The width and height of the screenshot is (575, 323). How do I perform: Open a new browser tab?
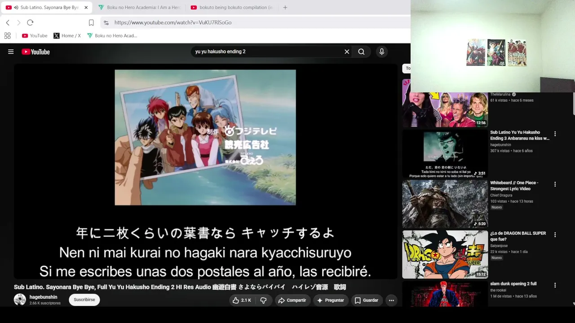click(285, 8)
